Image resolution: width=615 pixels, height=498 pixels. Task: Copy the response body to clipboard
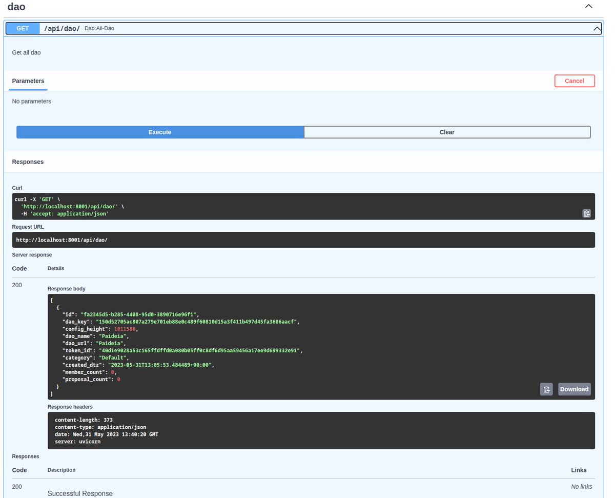pos(546,389)
